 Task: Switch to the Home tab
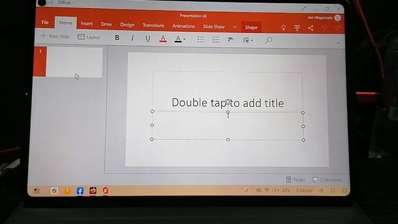pyautogui.click(x=66, y=23)
